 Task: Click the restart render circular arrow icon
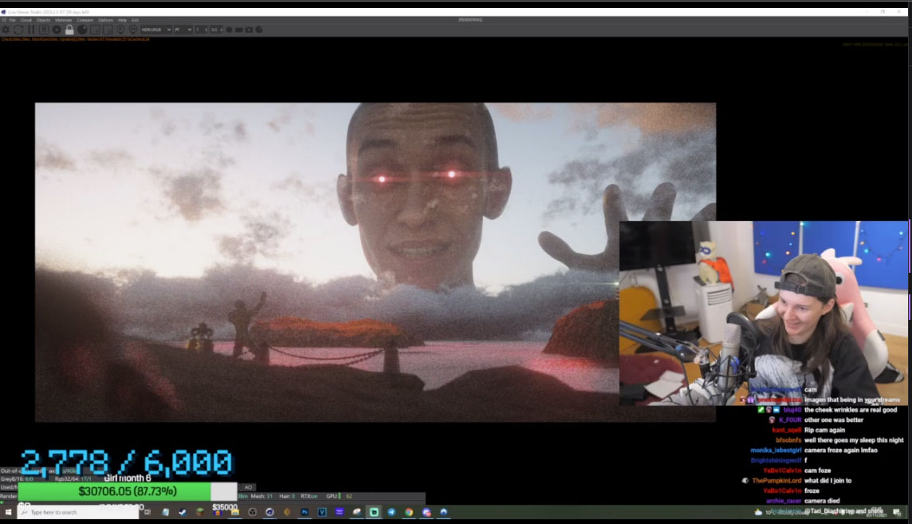[x=18, y=30]
